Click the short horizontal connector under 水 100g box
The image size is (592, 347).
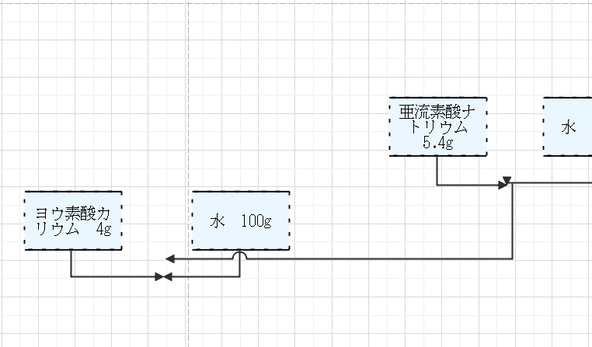(x=204, y=276)
